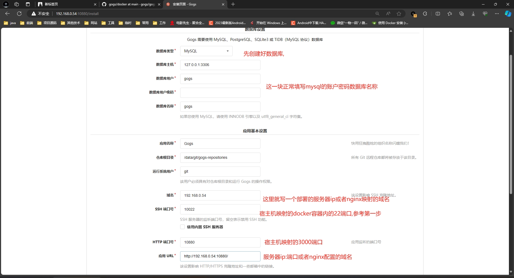Viewport: 514px width, 278px height.
Task: Toggle 使用内置 SSH 服务器 checkbox
Action: click(x=182, y=227)
